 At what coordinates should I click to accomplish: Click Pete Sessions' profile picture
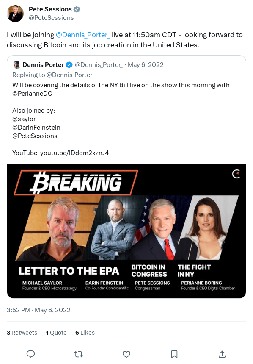click(x=15, y=14)
